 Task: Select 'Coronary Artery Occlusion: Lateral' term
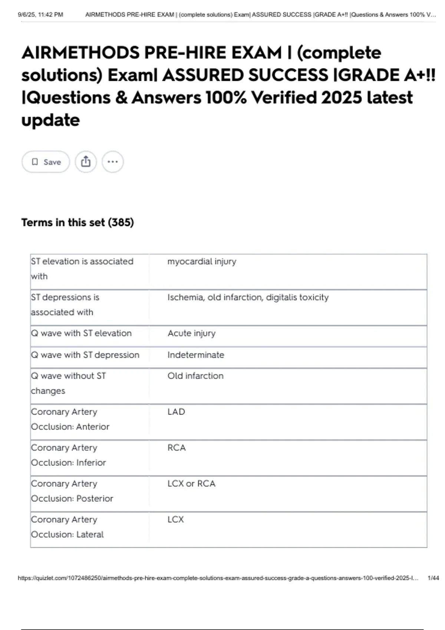(67, 527)
